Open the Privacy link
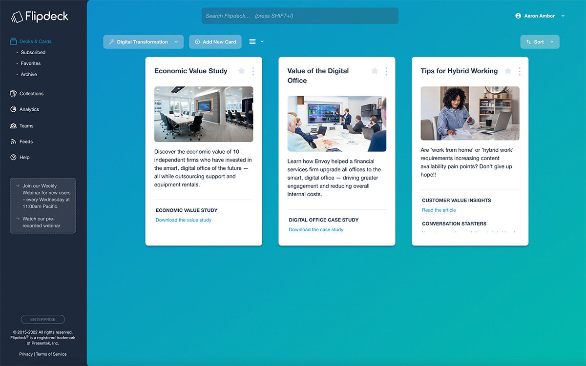The image size is (586, 366). [x=26, y=354]
